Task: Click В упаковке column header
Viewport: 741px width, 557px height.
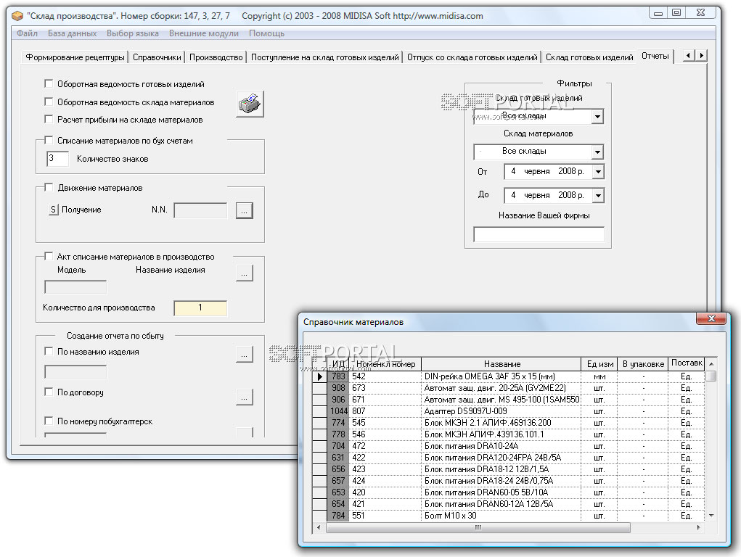Action: tap(643, 364)
